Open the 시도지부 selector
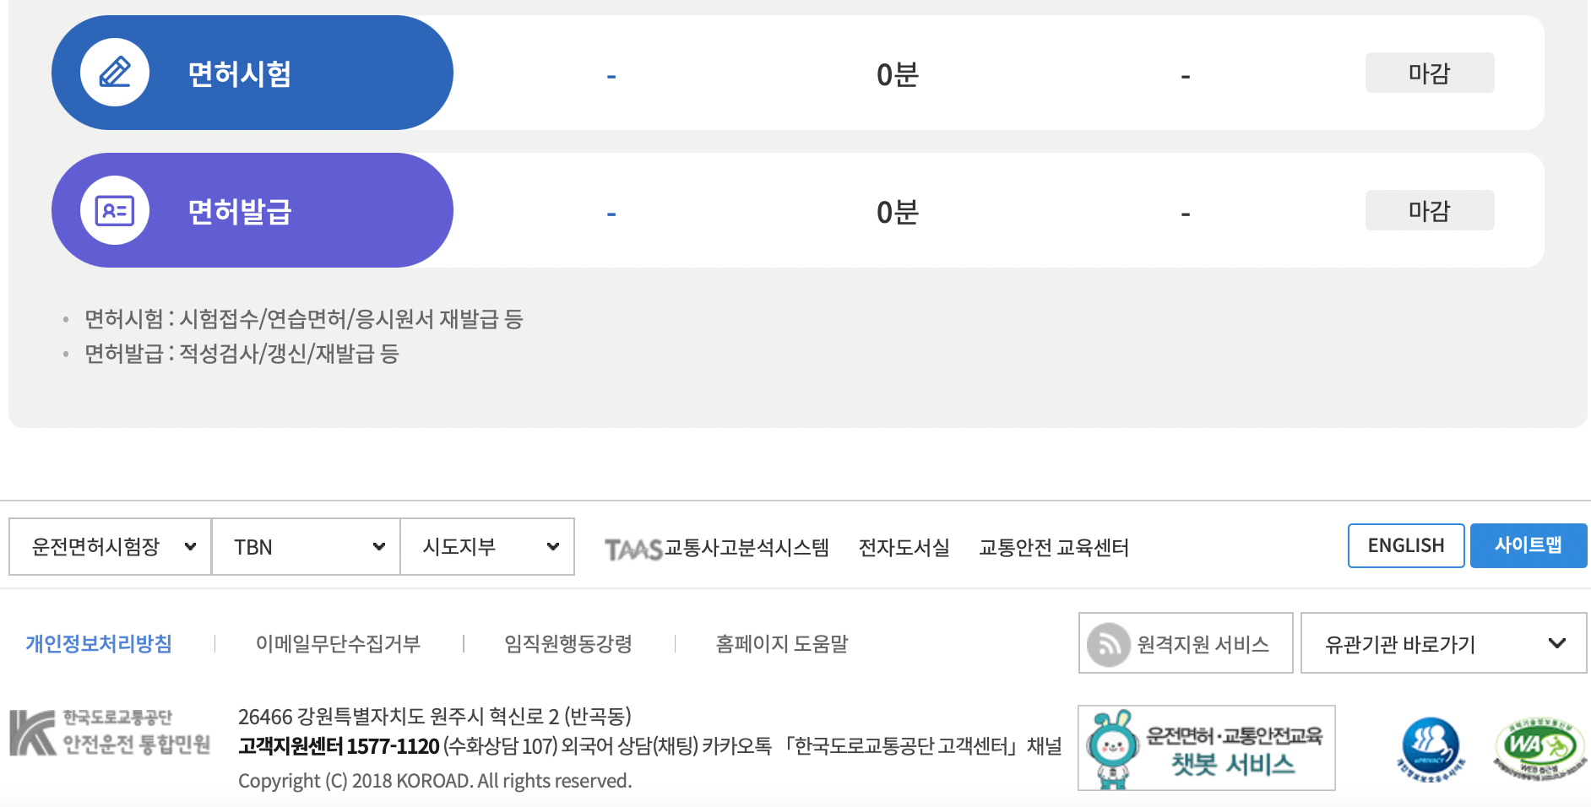 (x=486, y=546)
